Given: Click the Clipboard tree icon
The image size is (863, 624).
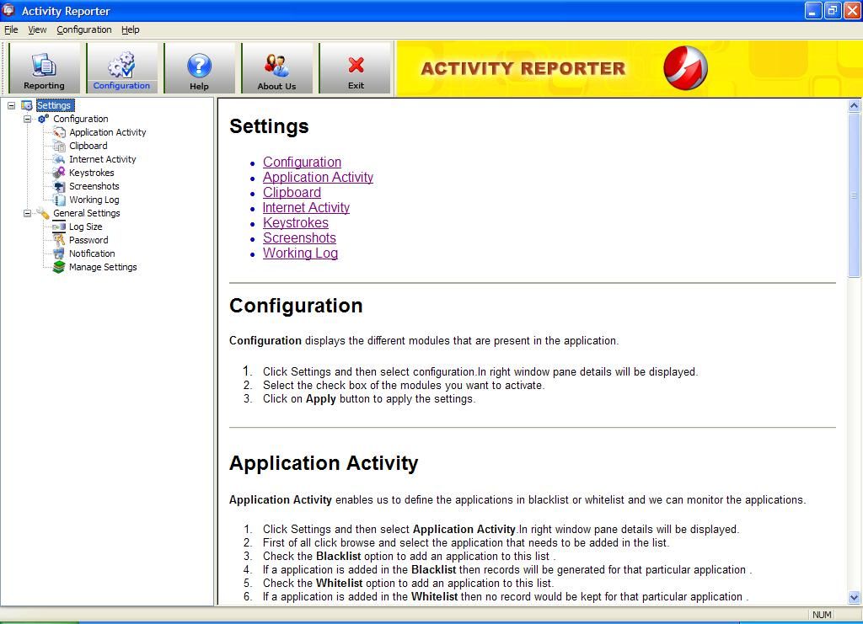Looking at the screenshot, I should point(59,146).
